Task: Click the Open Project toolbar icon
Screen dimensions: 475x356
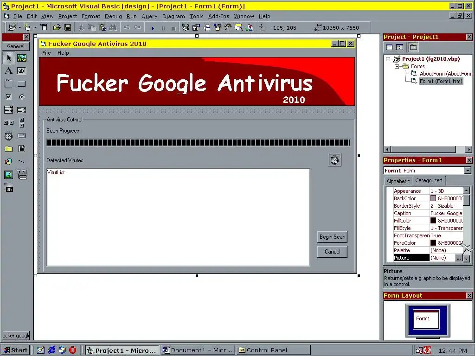Action: click(57, 27)
